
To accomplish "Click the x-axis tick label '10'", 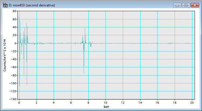I will pyautogui.click(x=106, y=102).
